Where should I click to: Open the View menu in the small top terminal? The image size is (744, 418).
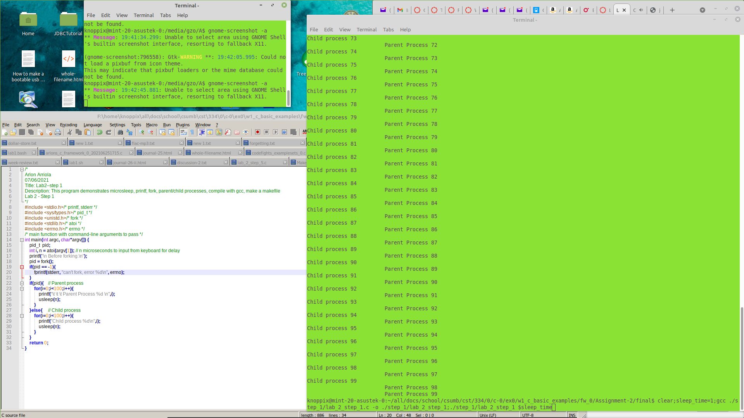[x=122, y=15]
